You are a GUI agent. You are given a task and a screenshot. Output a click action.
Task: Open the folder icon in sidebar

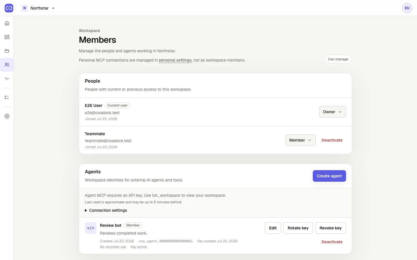click(x=7, y=51)
